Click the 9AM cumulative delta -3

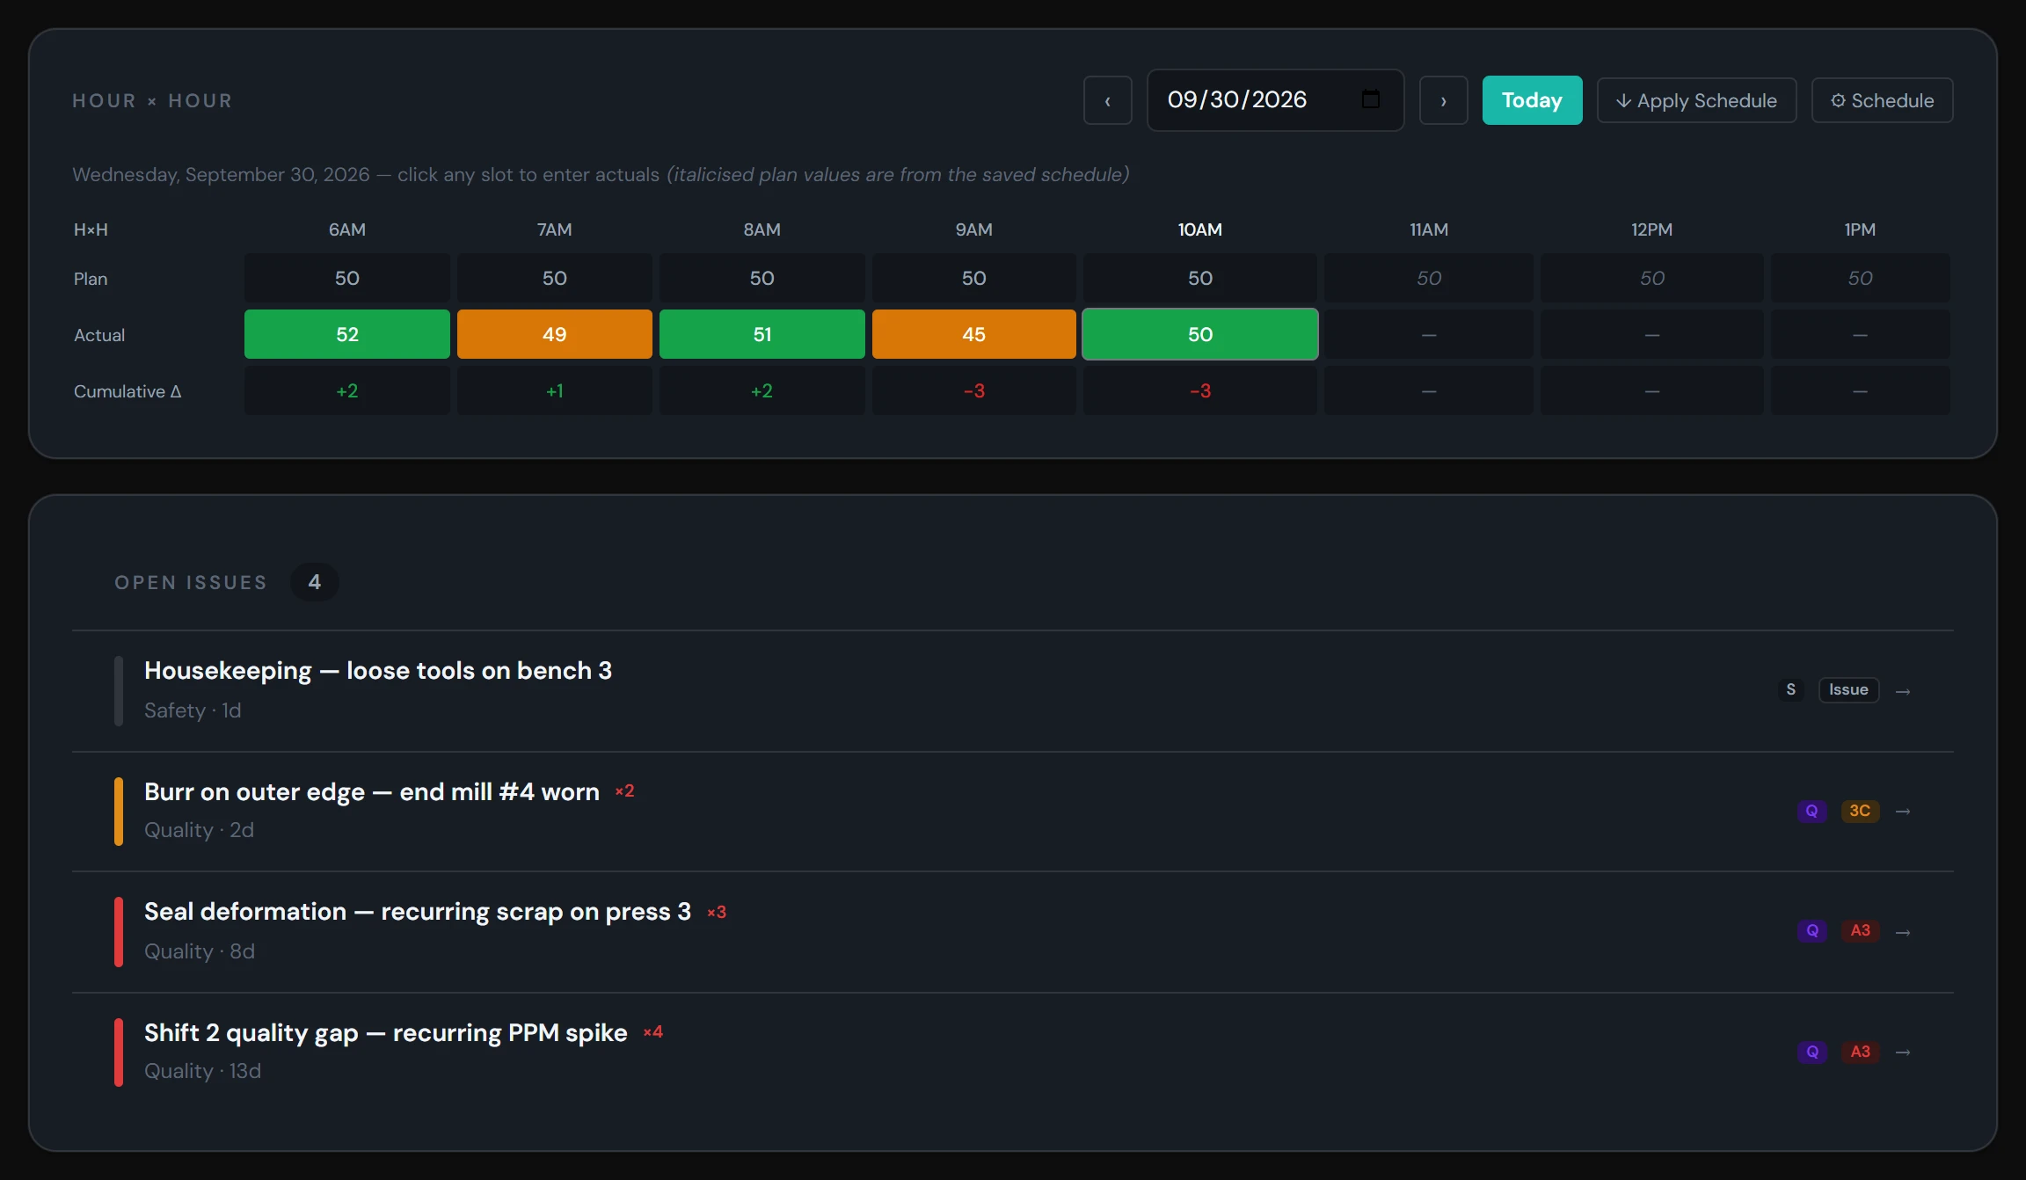tap(973, 390)
